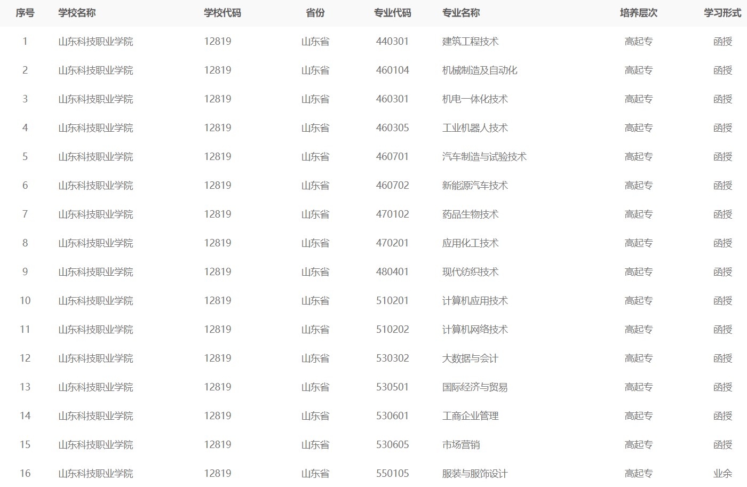Click 高起专 in the 市场营销 row
This screenshot has height=487, width=747.
[639, 445]
